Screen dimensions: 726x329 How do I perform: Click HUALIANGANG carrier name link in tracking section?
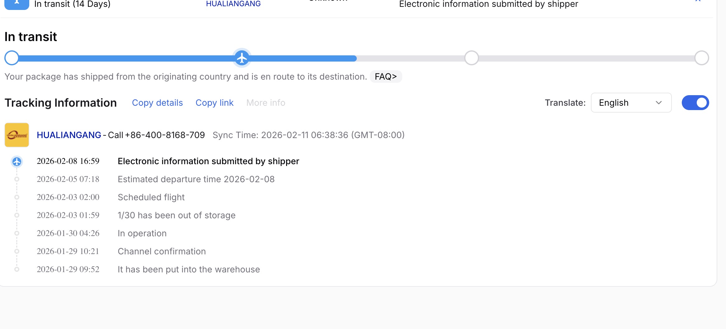coord(69,135)
